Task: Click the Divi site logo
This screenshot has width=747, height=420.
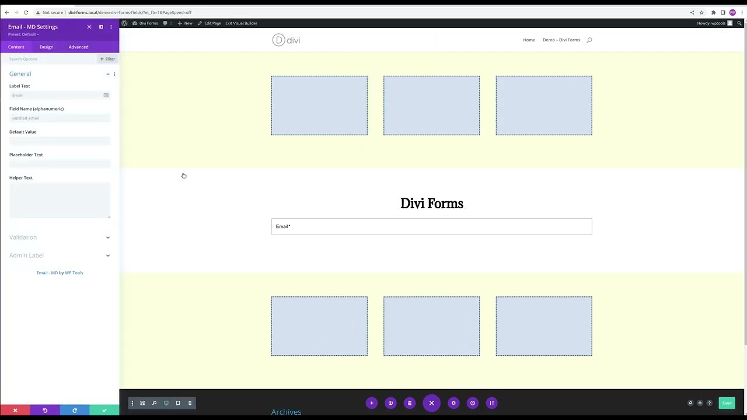Action: (286, 40)
